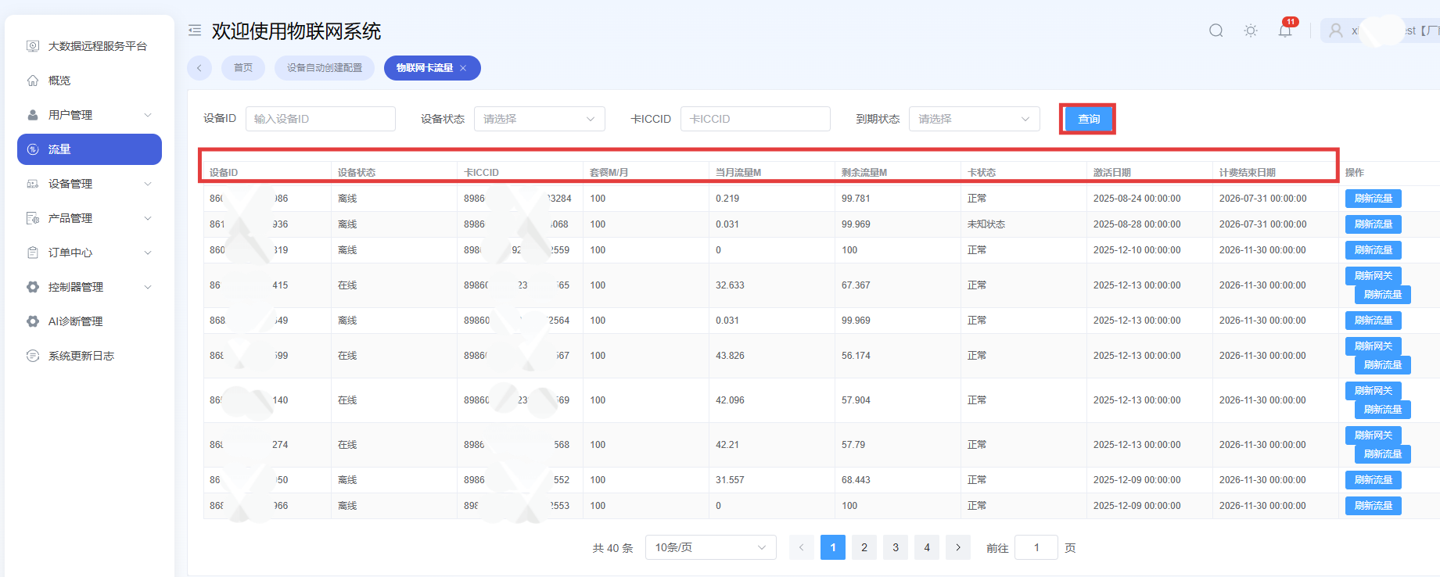Screen dimensions: 1440x577
Task: Open the 10条/页 page size dropdown
Action: pos(711,547)
